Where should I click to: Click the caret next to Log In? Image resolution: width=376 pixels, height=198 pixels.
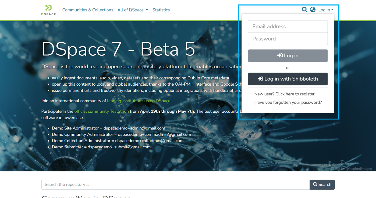click(332, 10)
